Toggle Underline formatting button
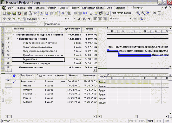 [89, 19]
